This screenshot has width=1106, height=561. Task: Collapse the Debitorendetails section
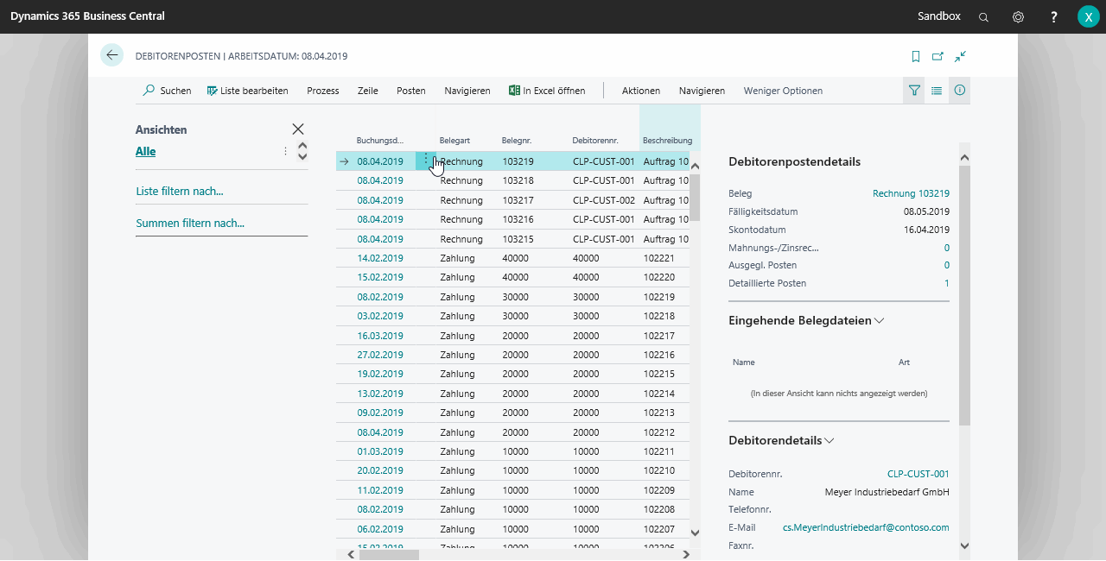829,440
